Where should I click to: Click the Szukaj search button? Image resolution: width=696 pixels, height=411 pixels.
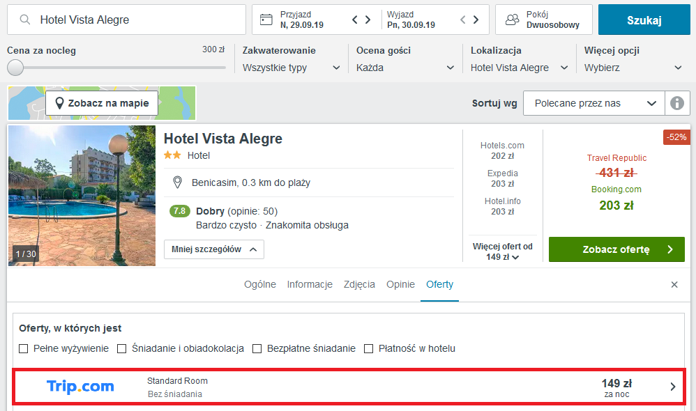tap(644, 20)
